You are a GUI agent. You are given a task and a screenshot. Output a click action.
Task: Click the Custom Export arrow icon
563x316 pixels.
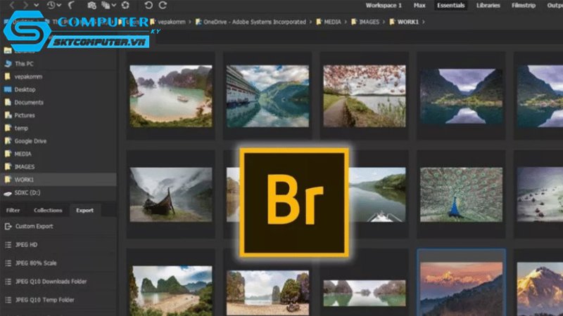(x=8, y=226)
